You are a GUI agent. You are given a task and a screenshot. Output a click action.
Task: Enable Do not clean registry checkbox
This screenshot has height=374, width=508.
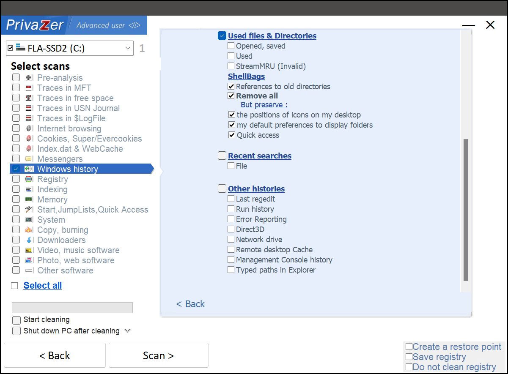[409, 367]
